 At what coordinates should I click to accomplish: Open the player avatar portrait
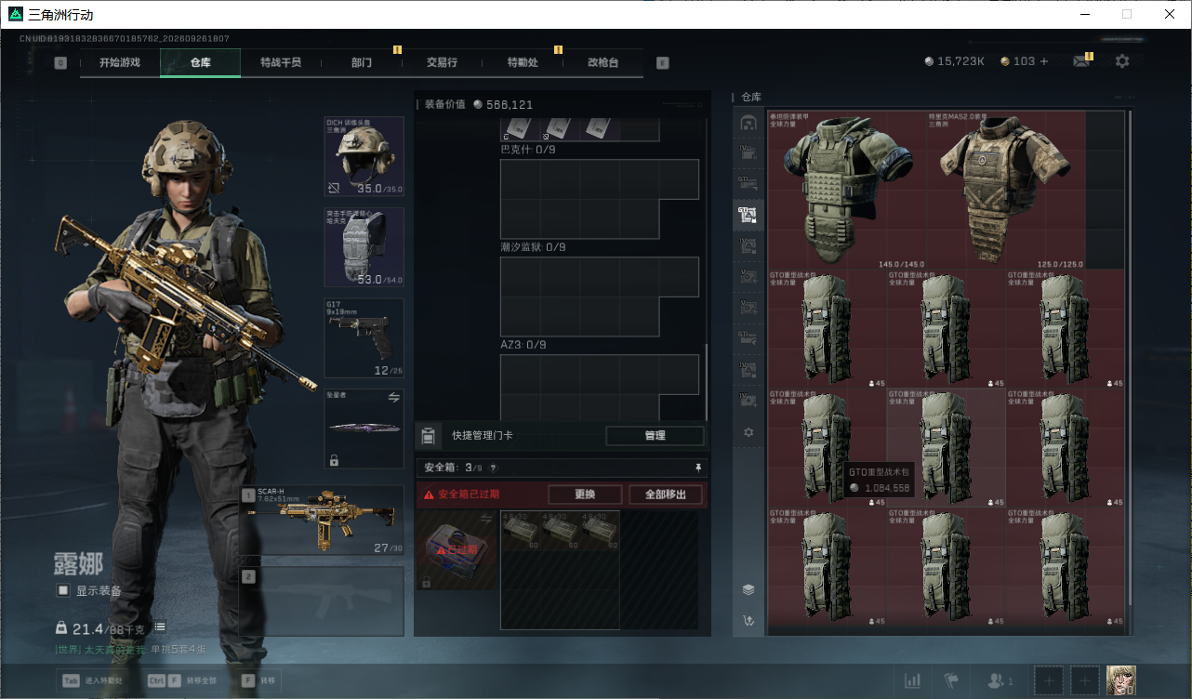click(1120, 680)
